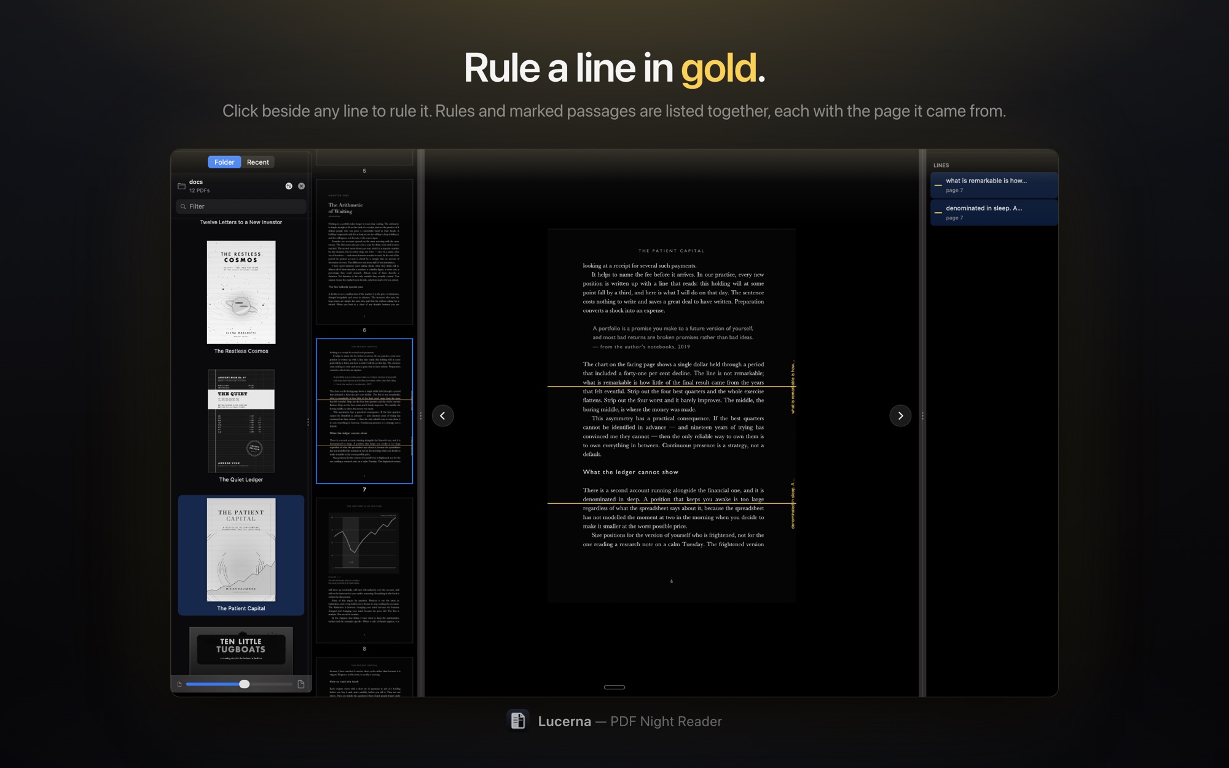
Task: Click the docs folder icon
Action: coord(181,186)
